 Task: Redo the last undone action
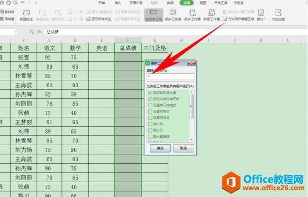[x=29, y=3]
